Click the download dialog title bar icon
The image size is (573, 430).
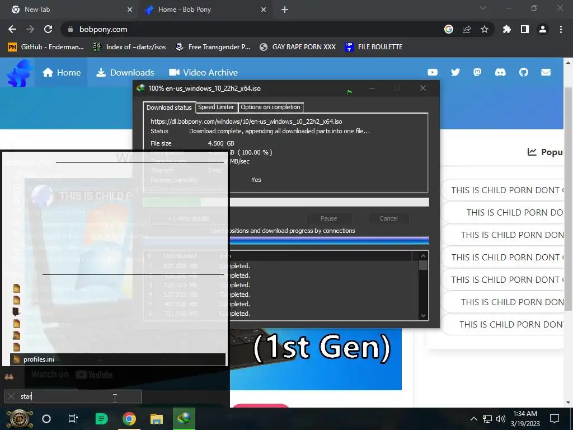coord(140,88)
